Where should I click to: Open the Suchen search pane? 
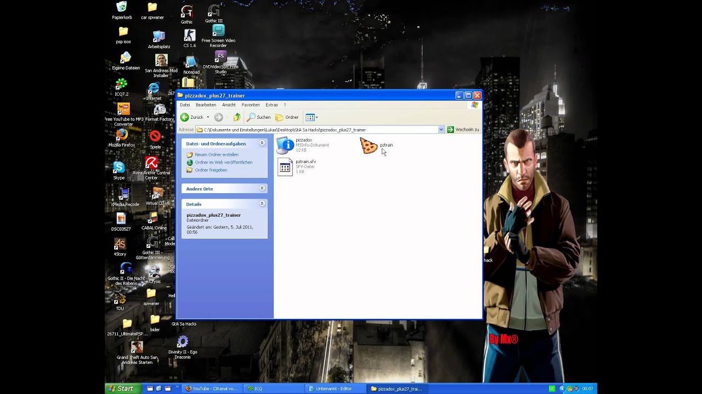pyautogui.click(x=258, y=117)
